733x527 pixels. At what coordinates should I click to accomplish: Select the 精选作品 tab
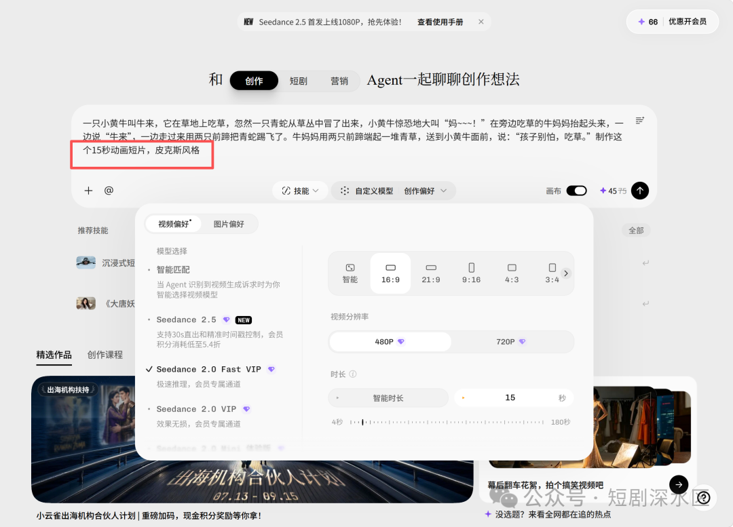(x=54, y=355)
